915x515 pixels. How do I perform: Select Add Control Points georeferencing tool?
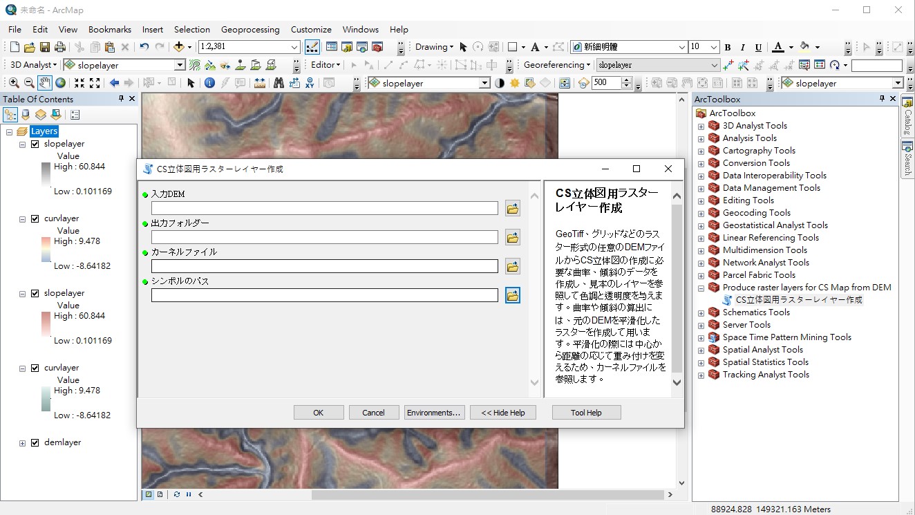point(728,65)
